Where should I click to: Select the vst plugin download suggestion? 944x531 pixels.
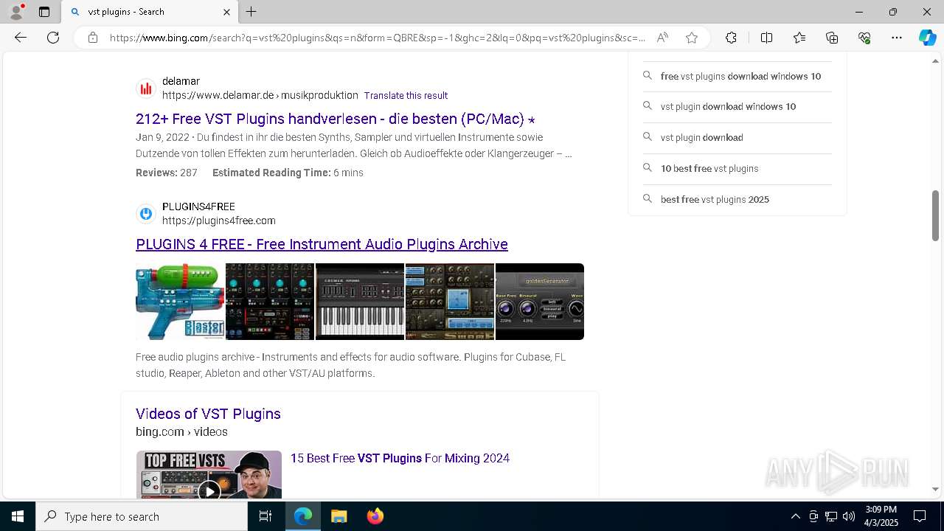(x=737, y=137)
